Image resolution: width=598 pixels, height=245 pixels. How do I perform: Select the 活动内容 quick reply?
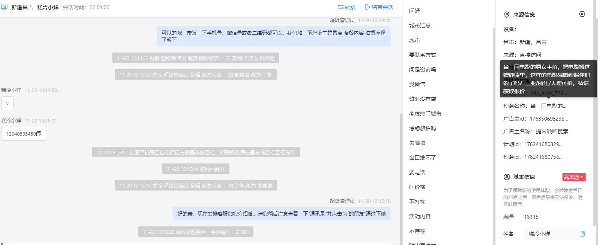420,216
